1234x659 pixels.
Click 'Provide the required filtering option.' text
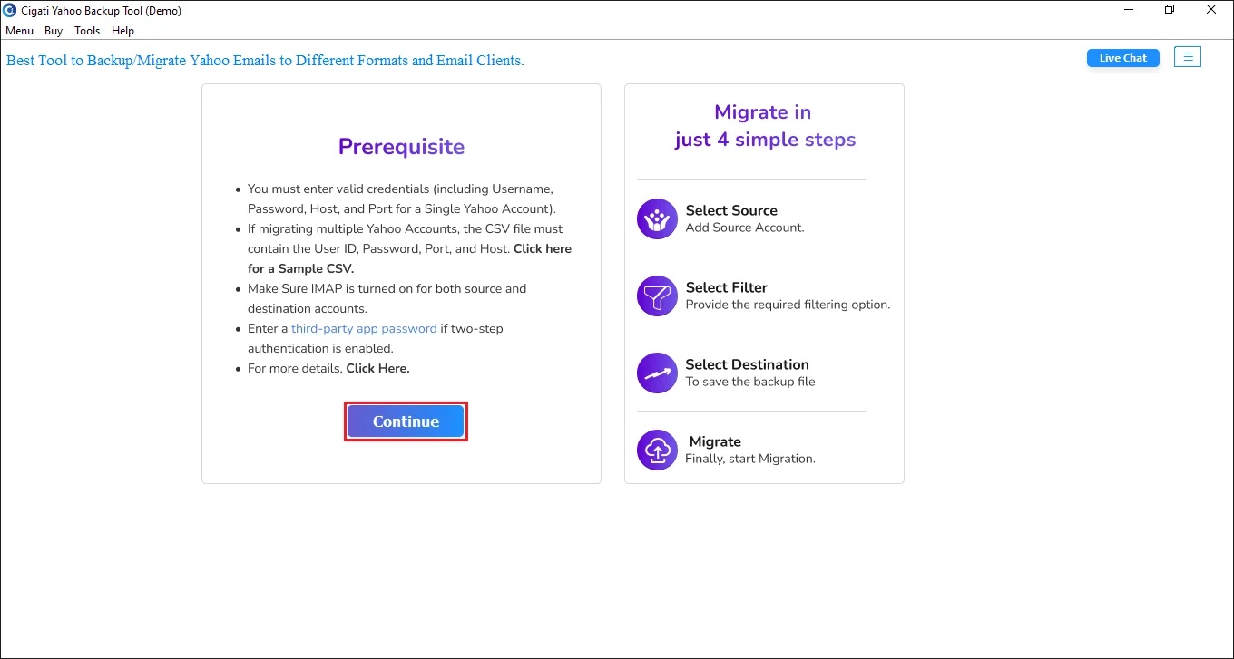click(788, 305)
